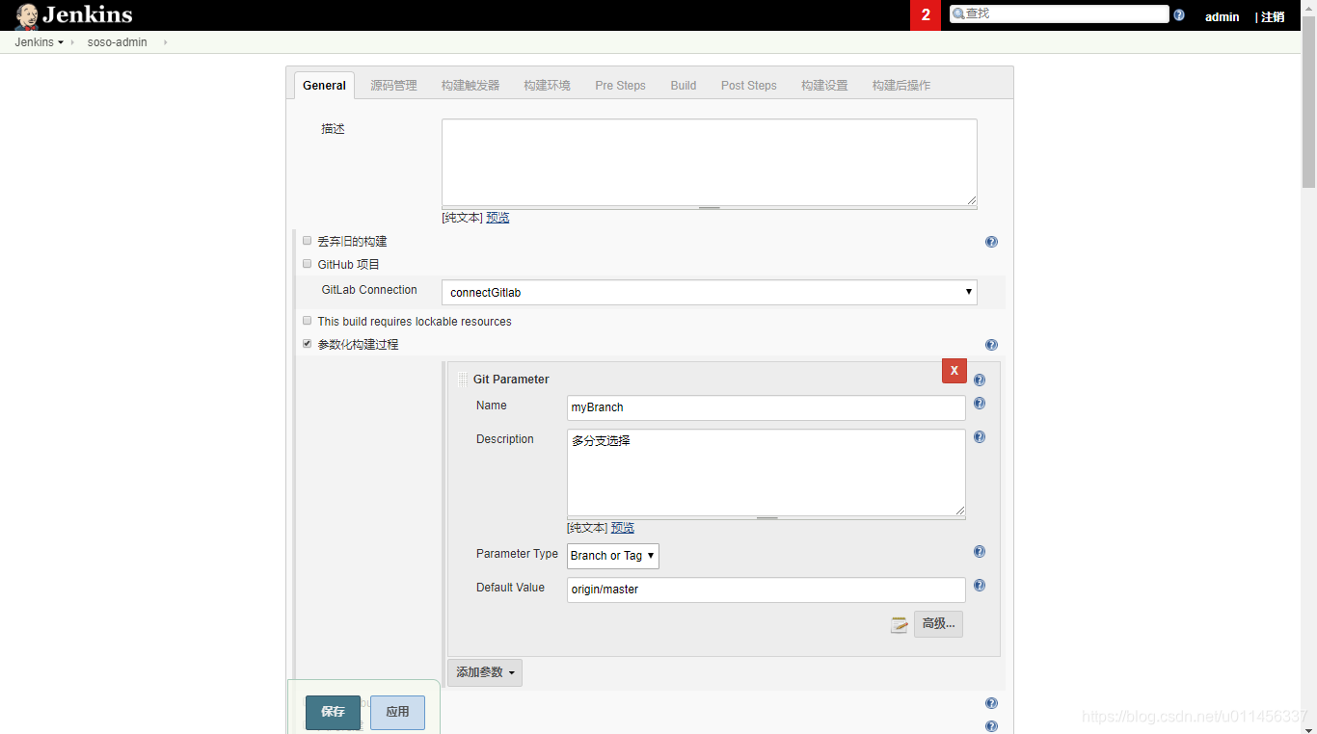Open the Build tab
Image resolution: width=1317 pixels, height=734 pixels.
[684, 86]
